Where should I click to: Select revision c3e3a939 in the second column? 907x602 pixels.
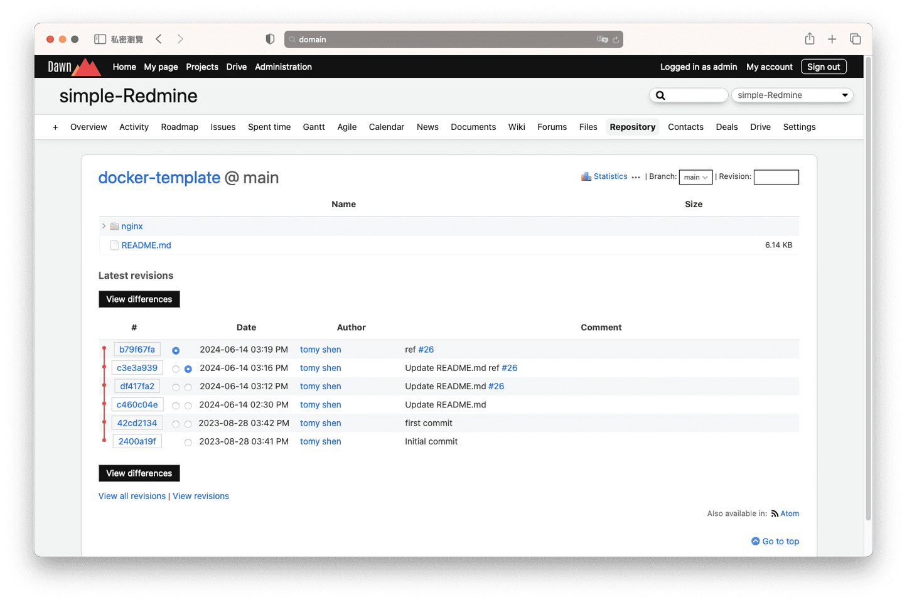point(188,368)
